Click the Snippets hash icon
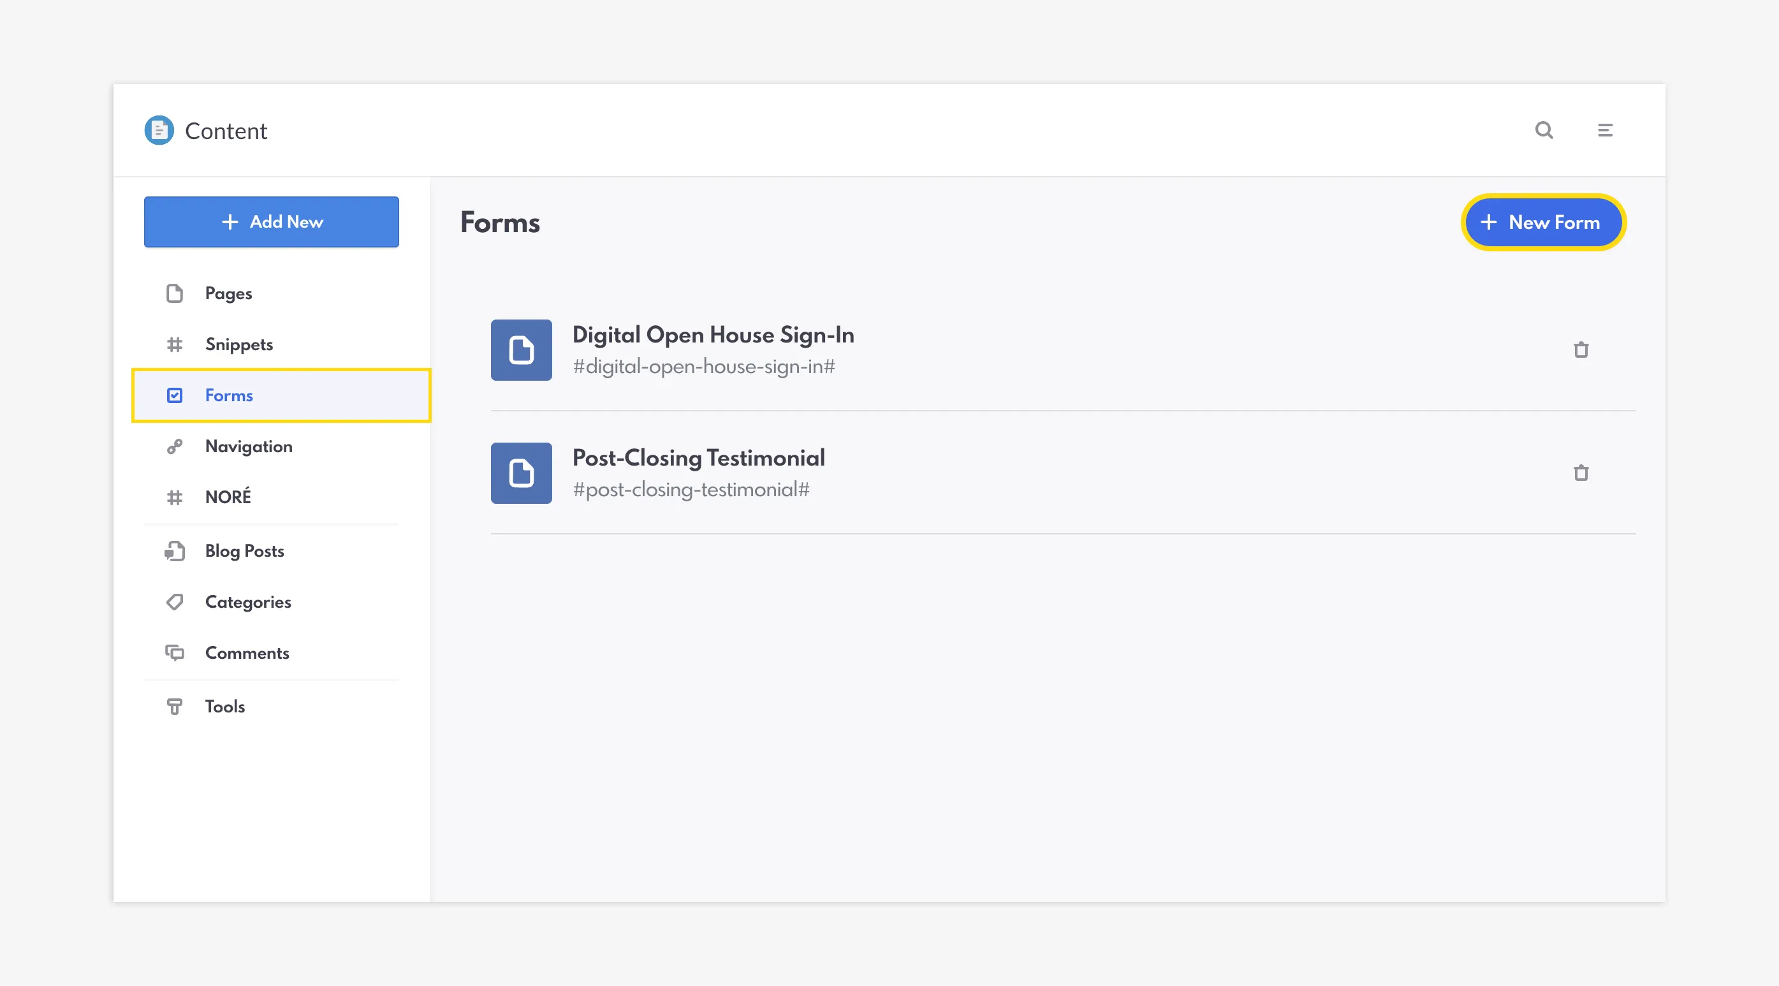The width and height of the screenshot is (1779, 986). pos(175,344)
